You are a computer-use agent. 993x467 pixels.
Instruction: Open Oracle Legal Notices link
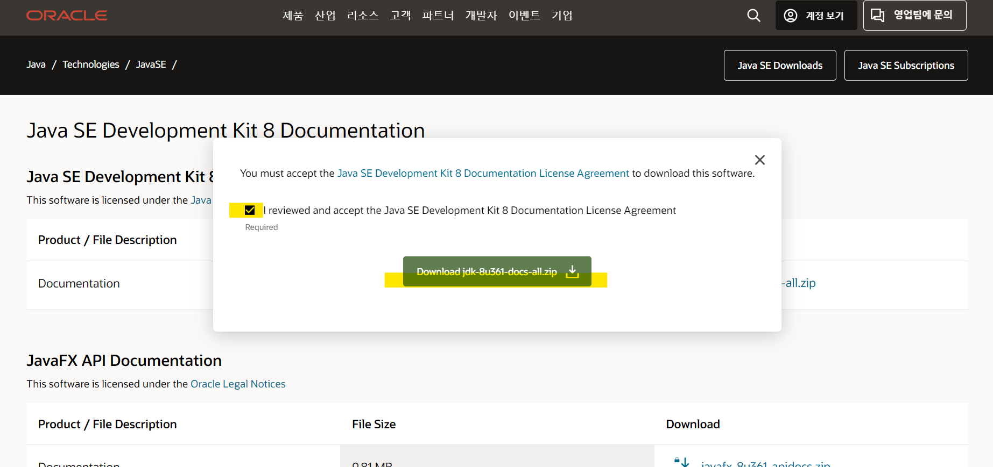click(x=238, y=384)
